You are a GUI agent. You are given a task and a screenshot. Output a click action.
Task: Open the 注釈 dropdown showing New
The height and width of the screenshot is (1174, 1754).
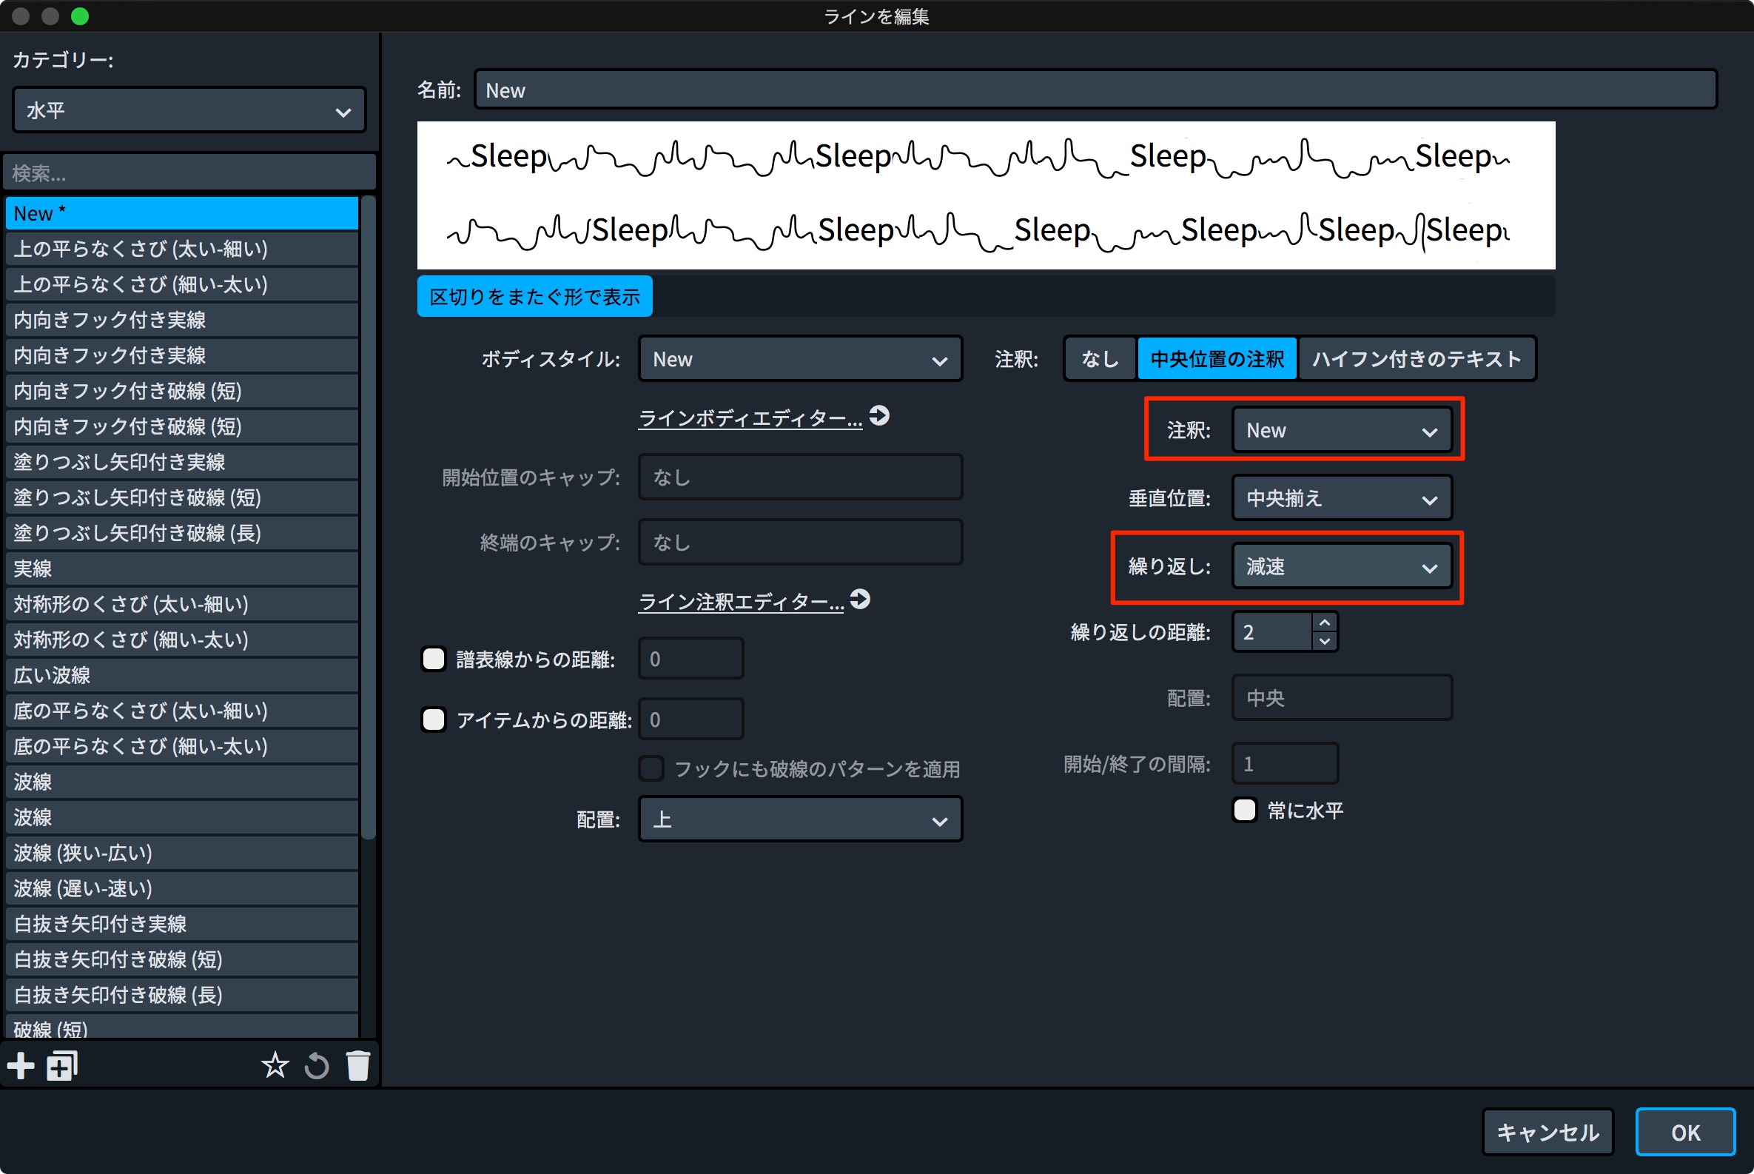click(1342, 431)
